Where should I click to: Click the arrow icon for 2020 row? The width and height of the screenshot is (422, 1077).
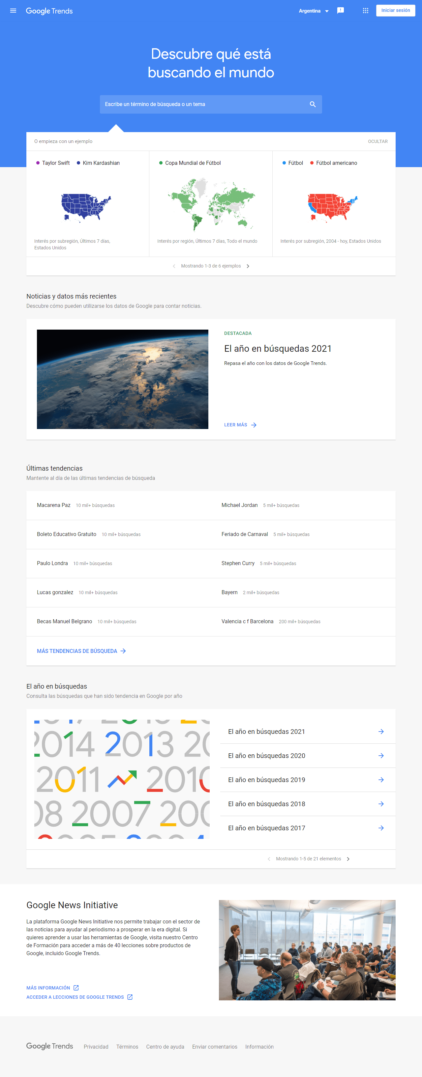(381, 756)
